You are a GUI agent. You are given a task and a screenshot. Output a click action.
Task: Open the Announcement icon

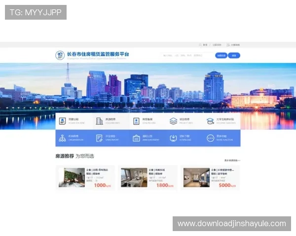pyautogui.click(x=136, y=138)
